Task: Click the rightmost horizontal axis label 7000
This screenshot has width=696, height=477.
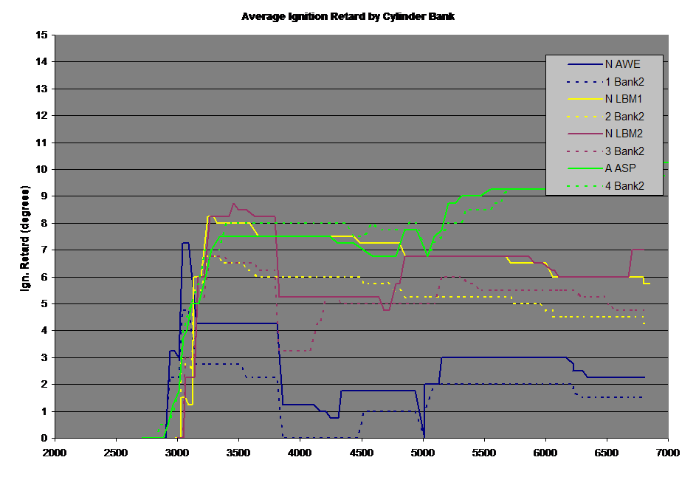Action: pos(668,451)
